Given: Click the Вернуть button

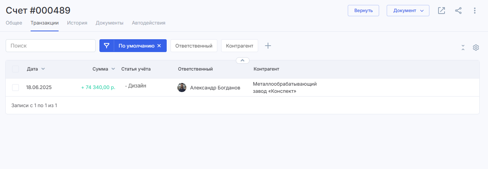Looking at the screenshot, I should point(363,11).
